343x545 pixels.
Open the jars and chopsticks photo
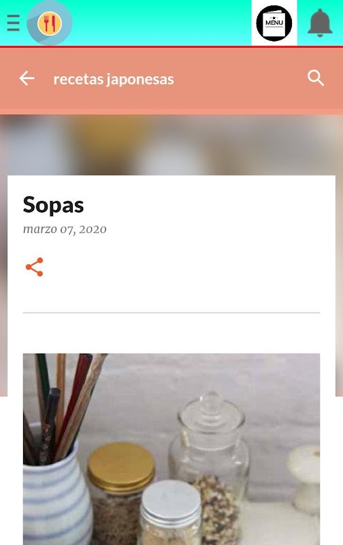171,449
